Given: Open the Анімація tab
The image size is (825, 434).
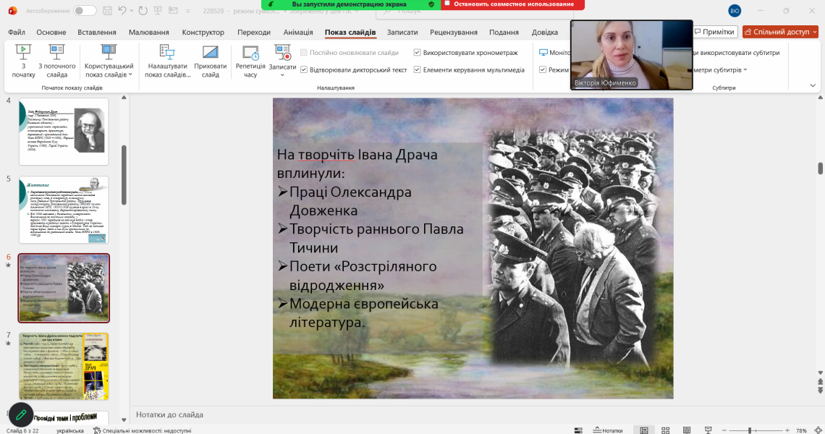Looking at the screenshot, I should coord(298,32).
